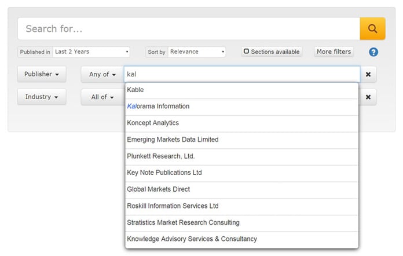Remove the Industry filter row with its X
The image size is (403, 256).
tap(368, 97)
